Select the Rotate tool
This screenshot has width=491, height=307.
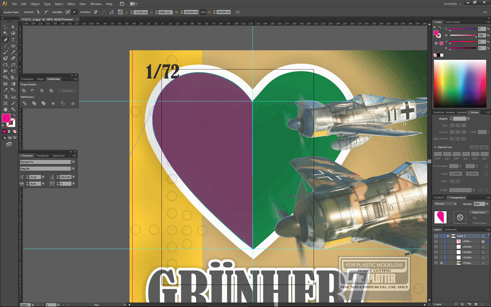coord(5,65)
